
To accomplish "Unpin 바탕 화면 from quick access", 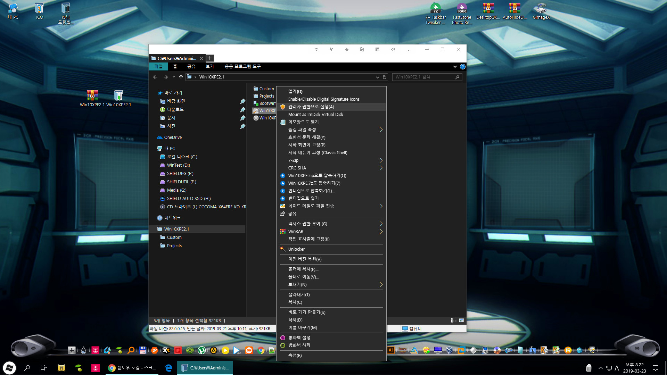I will click(242, 101).
